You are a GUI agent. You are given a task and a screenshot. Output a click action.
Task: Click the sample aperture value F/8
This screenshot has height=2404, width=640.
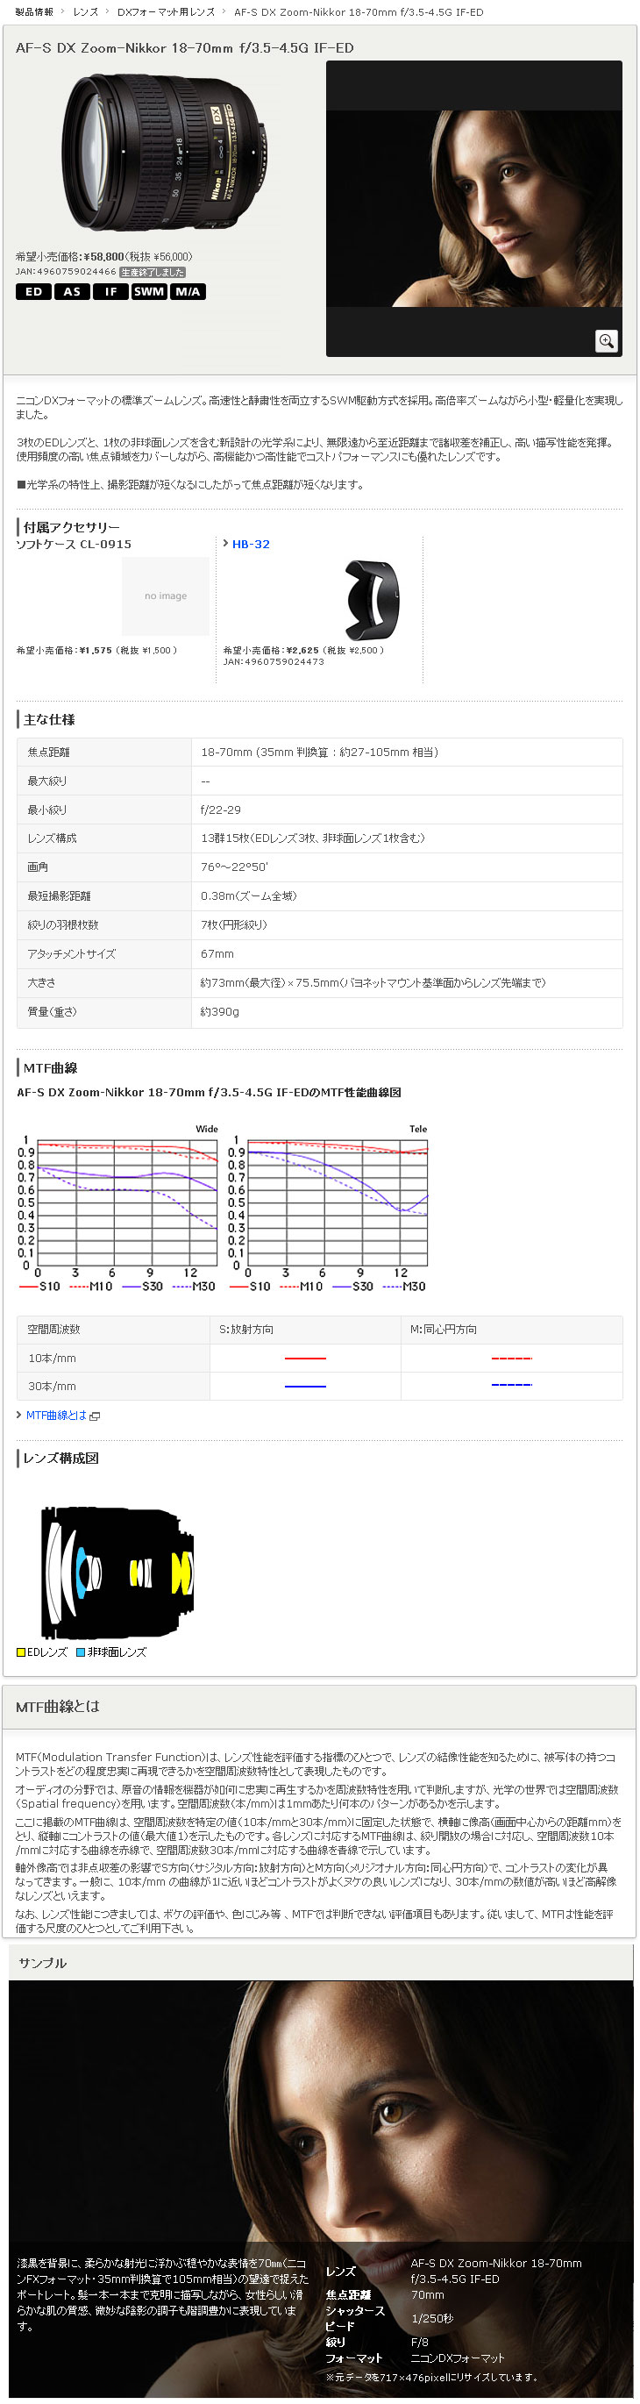click(420, 2343)
